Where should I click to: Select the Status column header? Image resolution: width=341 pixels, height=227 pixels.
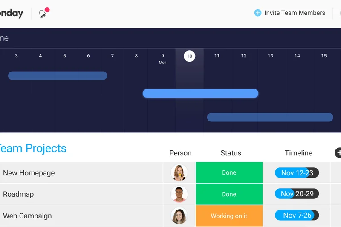[x=231, y=153]
